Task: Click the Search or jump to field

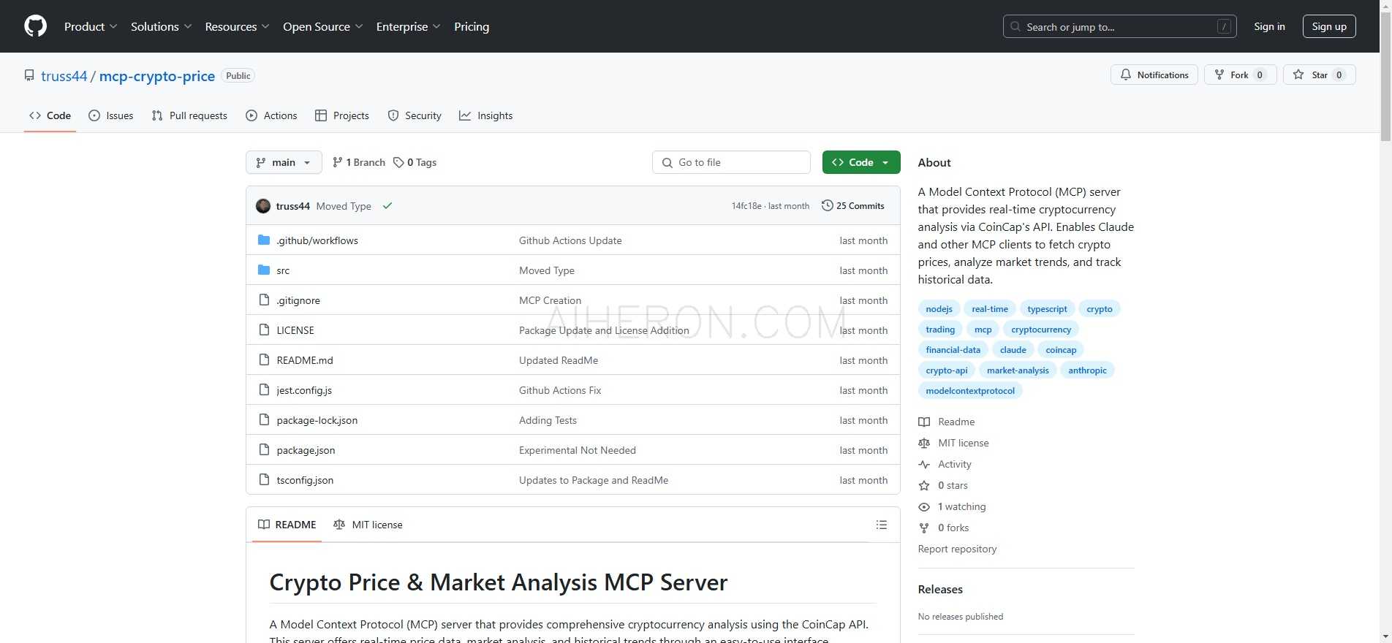Action: tap(1119, 26)
